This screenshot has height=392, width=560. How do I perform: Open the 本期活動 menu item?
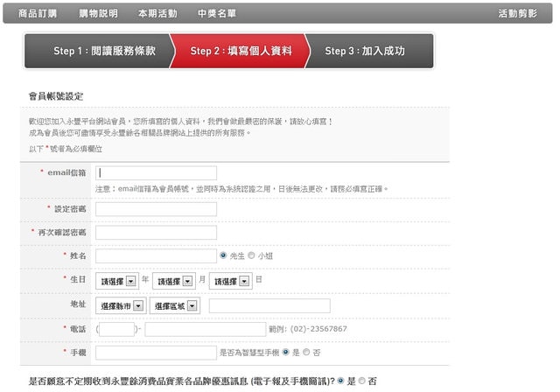(x=157, y=14)
